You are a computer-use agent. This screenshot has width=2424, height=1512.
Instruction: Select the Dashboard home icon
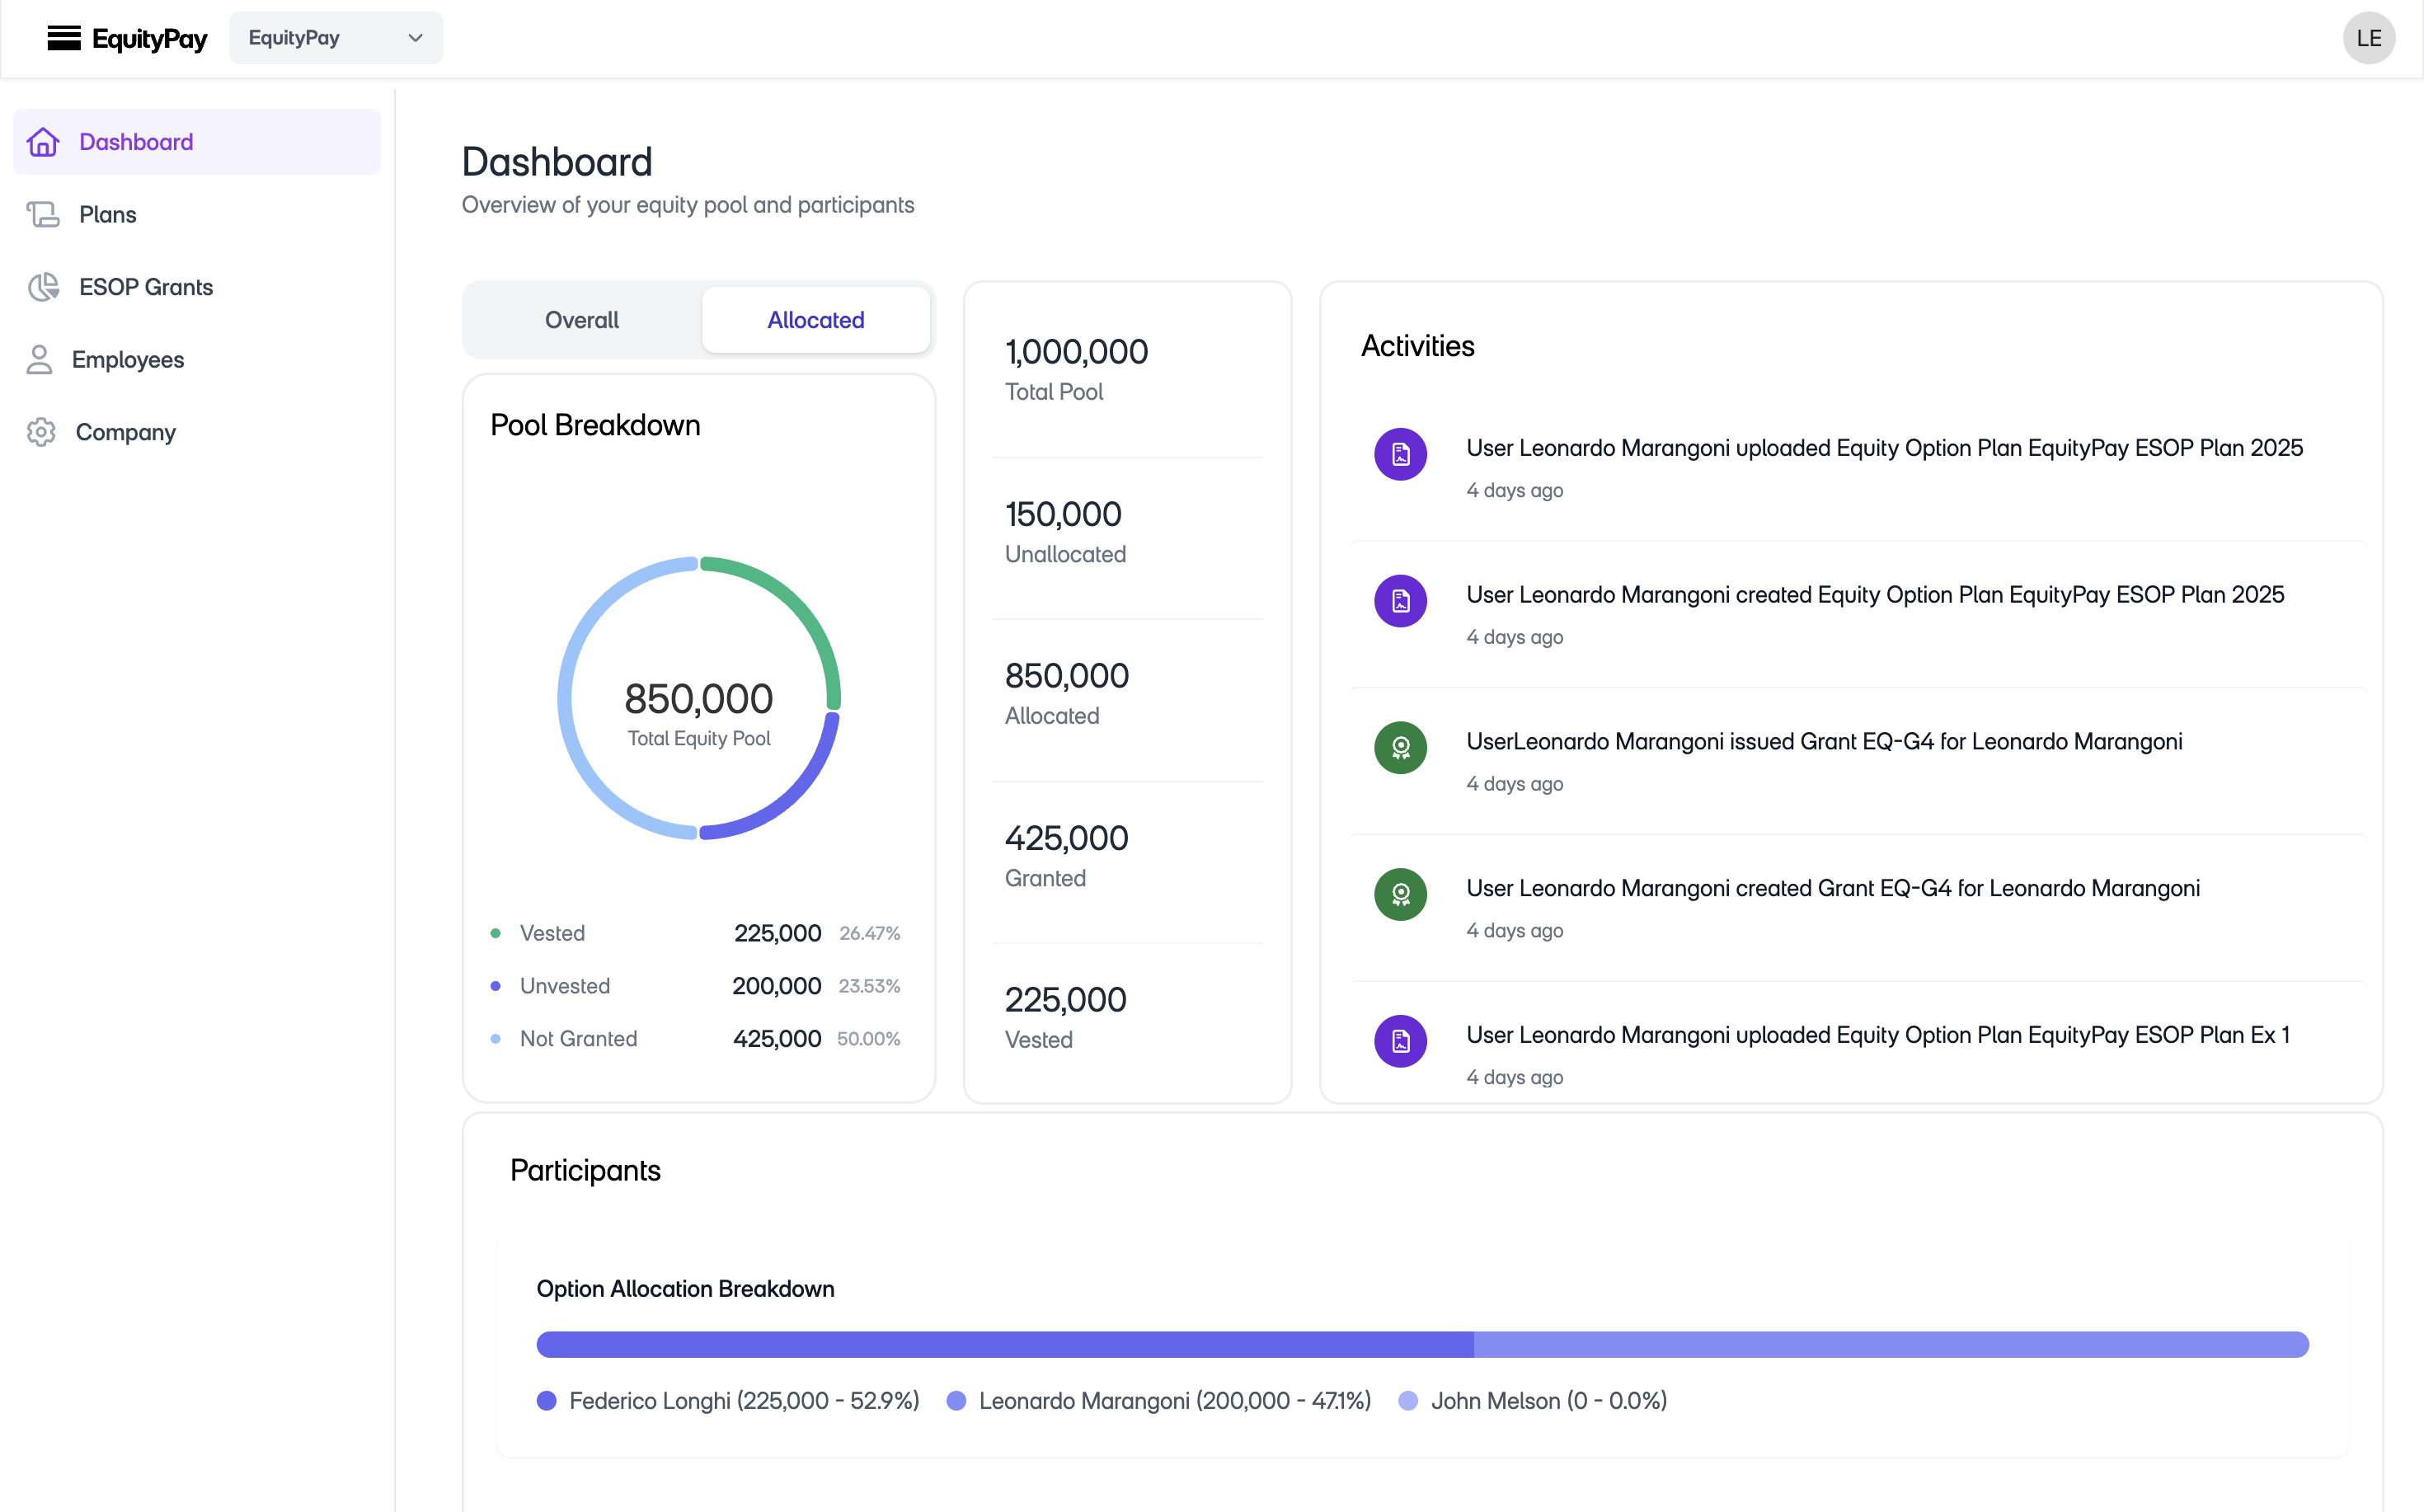point(43,142)
